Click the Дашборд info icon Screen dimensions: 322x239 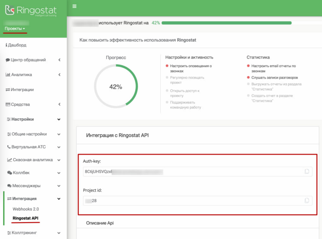tap(6, 45)
